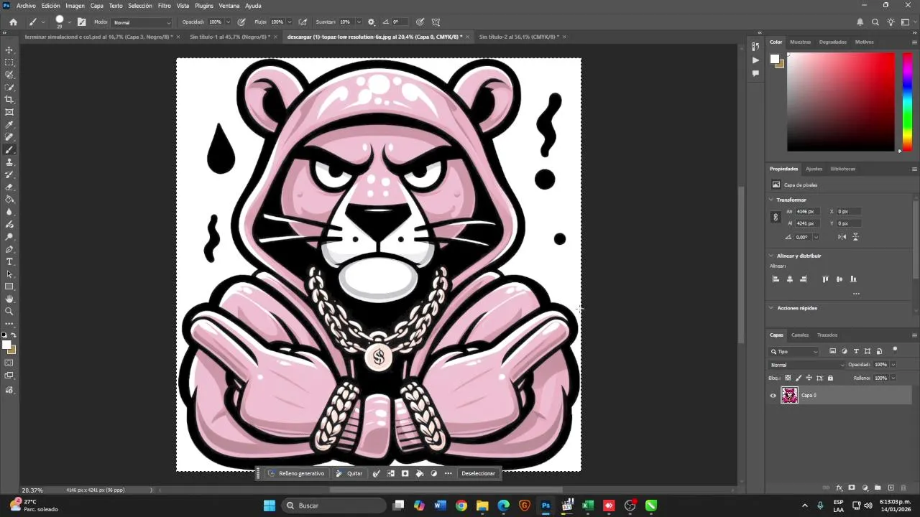Viewport: 920px width, 517px height.
Task: Create a new group folder icon
Action: pyautogui.click(x=878, y=488)
